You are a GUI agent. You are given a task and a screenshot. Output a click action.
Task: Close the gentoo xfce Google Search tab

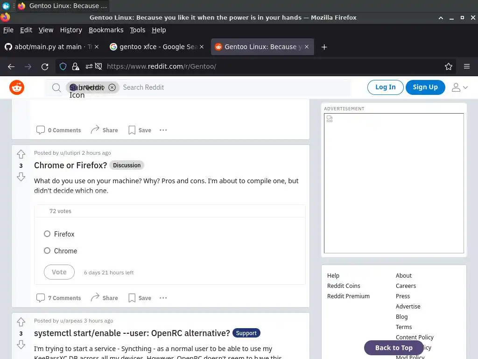point(202,47)
